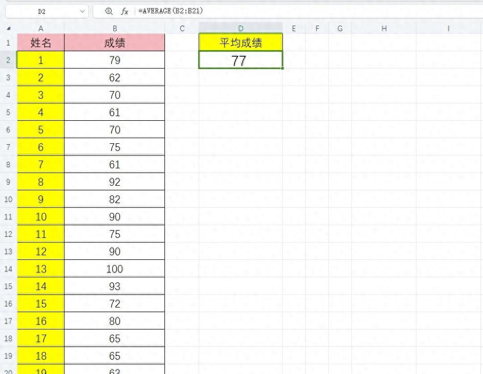Select cell A9 with name number 8
The image size is (483, 374).
40,182
